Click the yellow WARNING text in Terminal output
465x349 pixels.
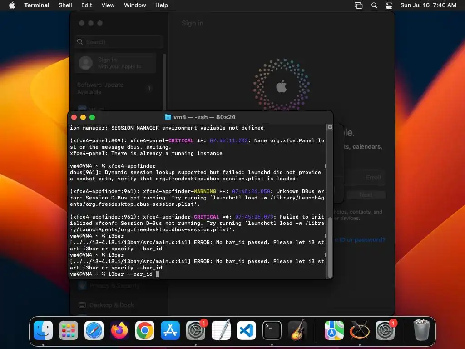click(x=205, y=191)
